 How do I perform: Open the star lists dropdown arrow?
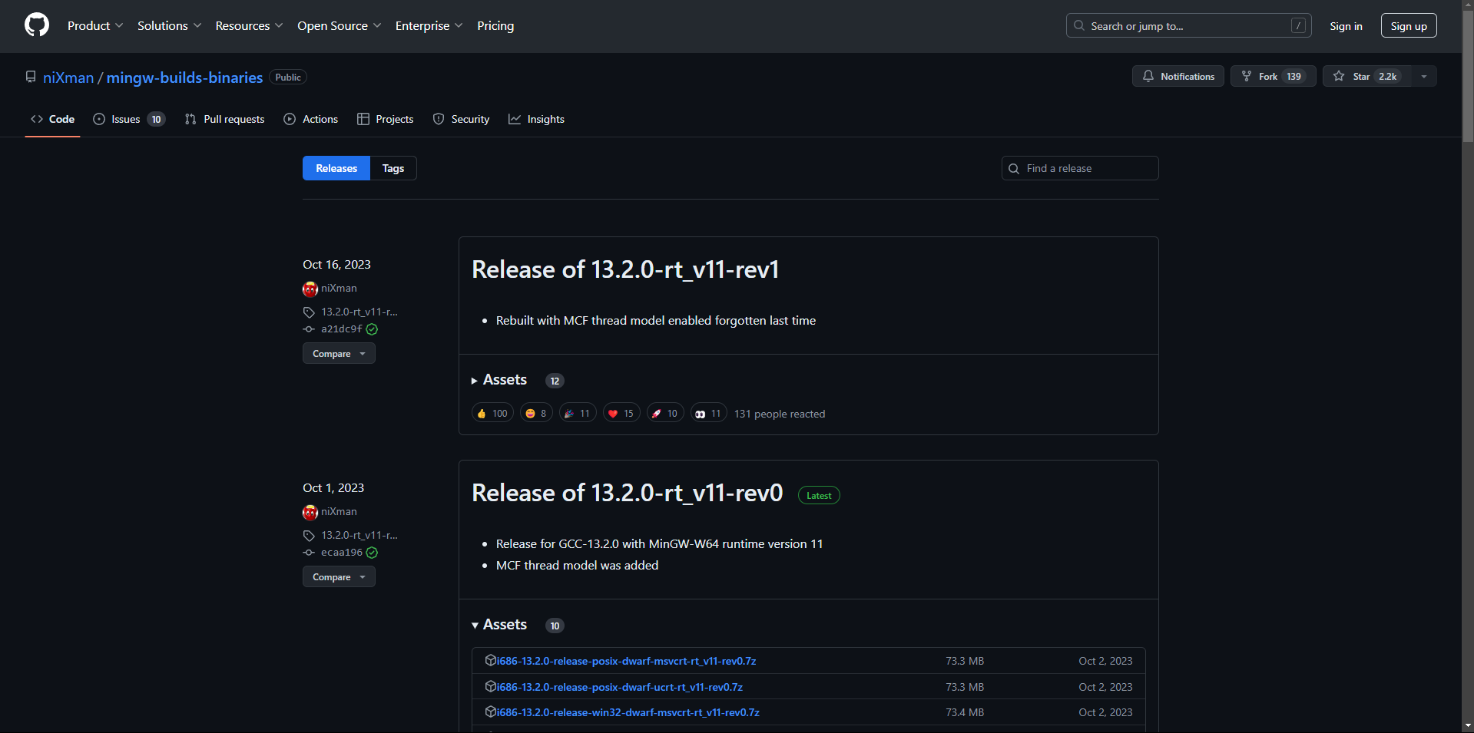1424,76
